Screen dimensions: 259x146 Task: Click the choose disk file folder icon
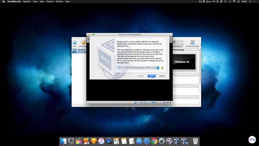point(162,68)
